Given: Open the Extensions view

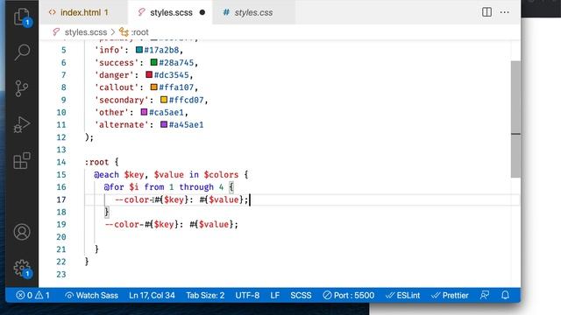Looking at the screenshot, I should pyautogui.click(x=22, y=161).
